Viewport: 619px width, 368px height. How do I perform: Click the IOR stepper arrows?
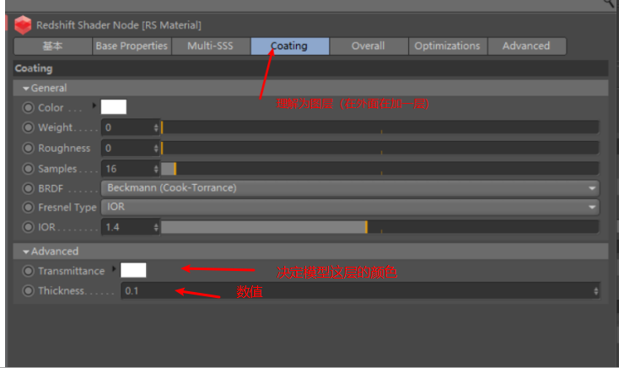tap(156, 227)
